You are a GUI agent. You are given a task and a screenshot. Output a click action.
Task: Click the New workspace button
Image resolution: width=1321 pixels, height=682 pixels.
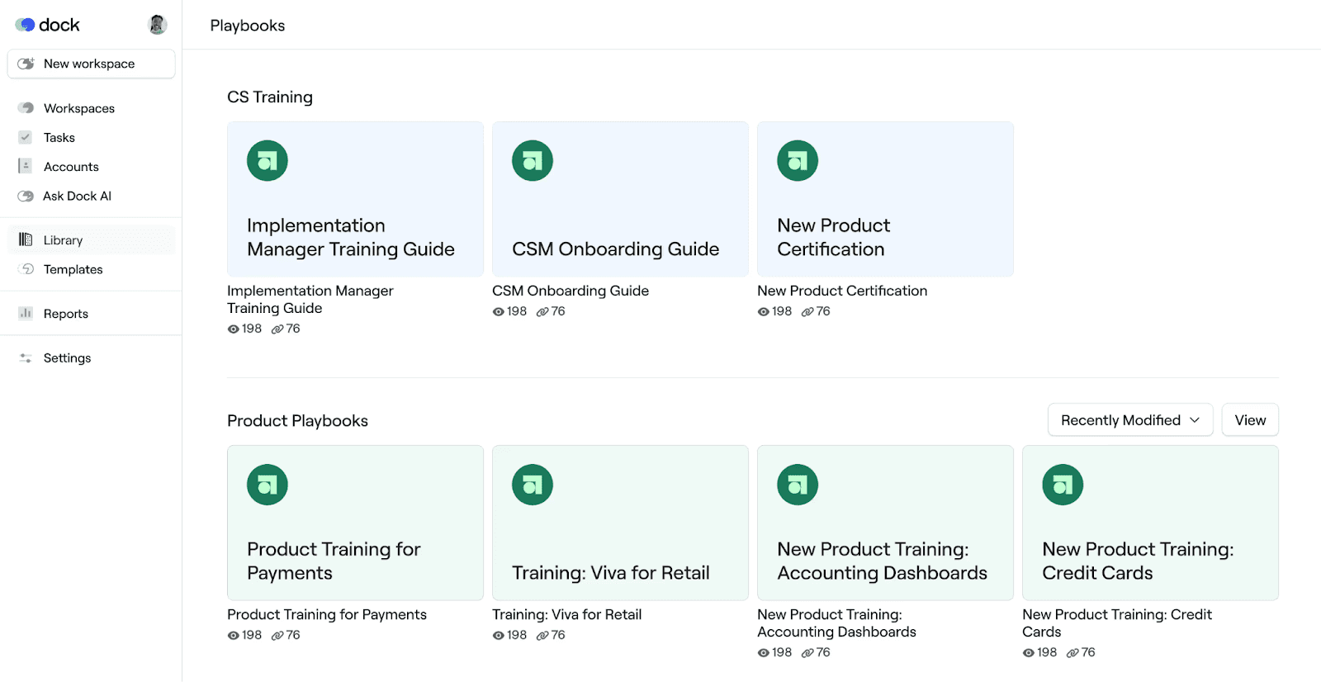91,64
